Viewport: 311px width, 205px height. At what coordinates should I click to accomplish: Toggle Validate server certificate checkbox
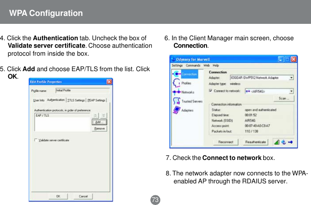click(36, 140)
